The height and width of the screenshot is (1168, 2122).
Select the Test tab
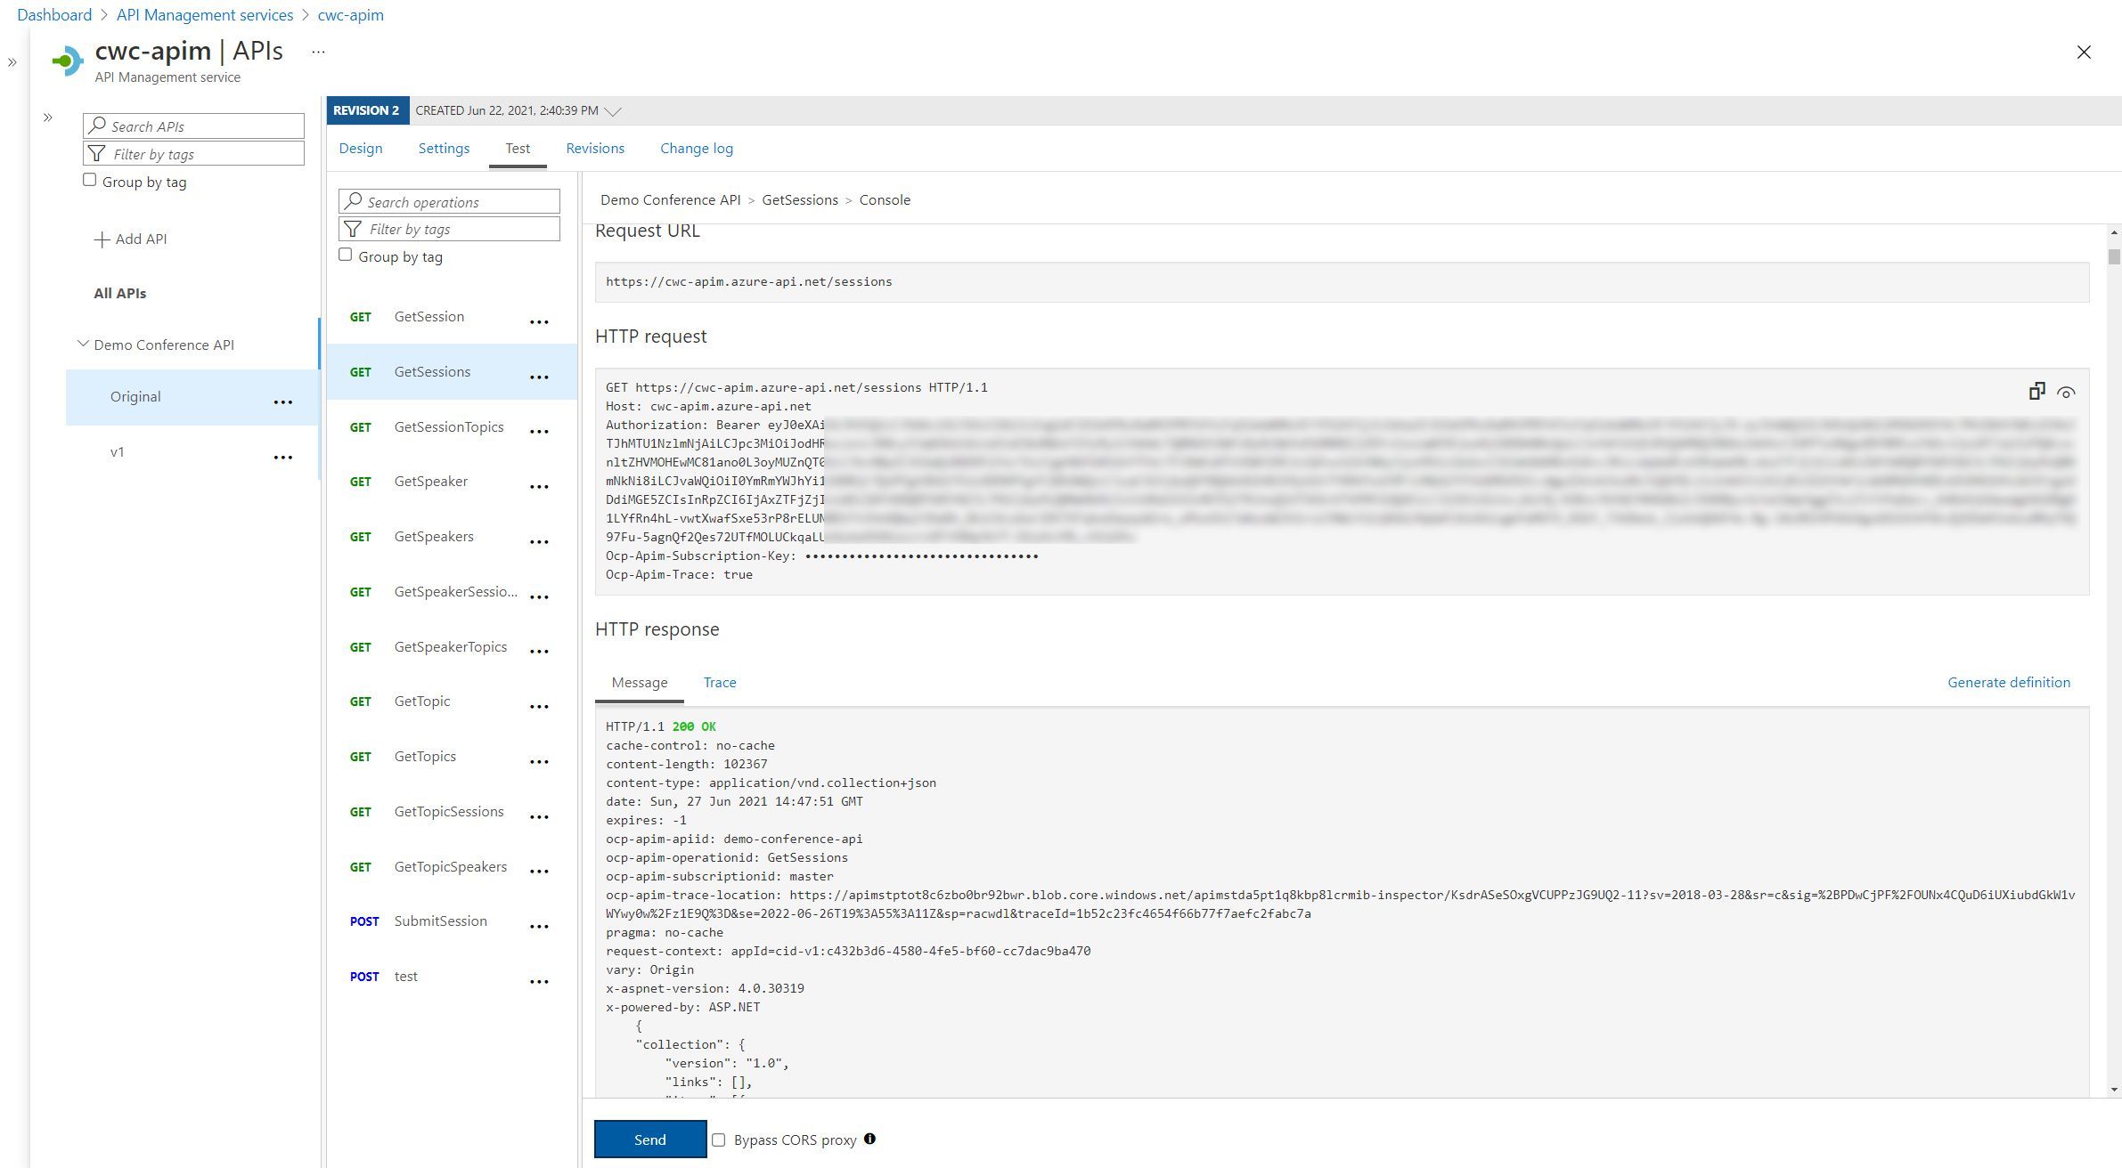(518, 149)
